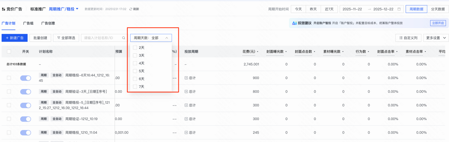Open the calendar icon in date range
The image size is (449, 142).
coord(399,9)
